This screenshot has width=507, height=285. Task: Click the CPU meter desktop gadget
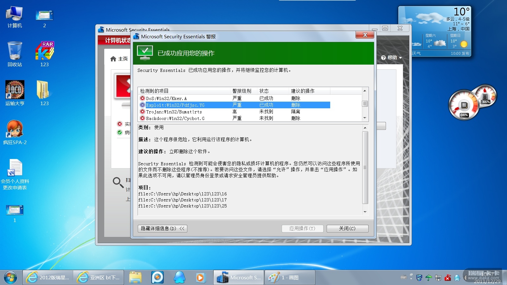tap(465, 105)
